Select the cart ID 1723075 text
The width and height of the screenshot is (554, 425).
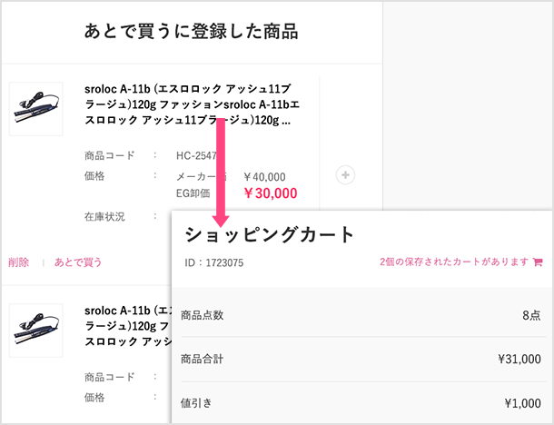[x=214, y=262]
